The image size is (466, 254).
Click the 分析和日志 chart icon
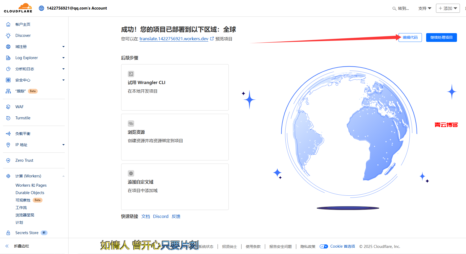click(x=8, y=69)
